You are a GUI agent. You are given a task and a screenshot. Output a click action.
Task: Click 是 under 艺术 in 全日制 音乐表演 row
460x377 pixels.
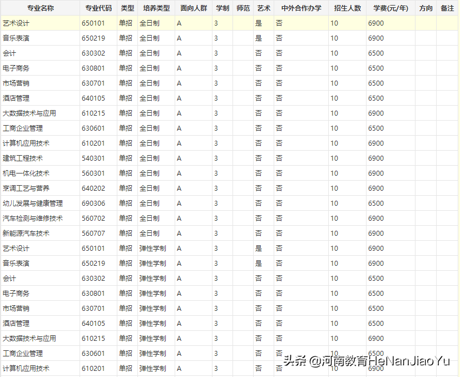[259, 38]
